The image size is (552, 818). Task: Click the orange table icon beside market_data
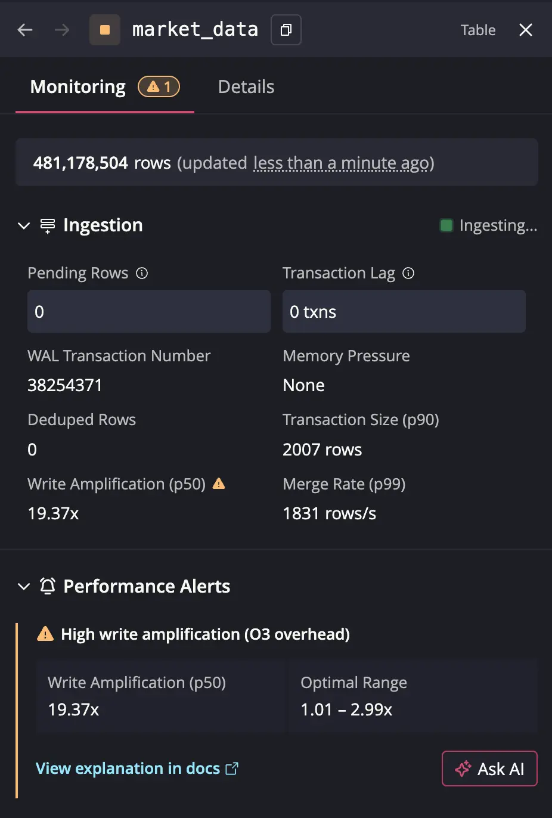[x=105, y=30]
